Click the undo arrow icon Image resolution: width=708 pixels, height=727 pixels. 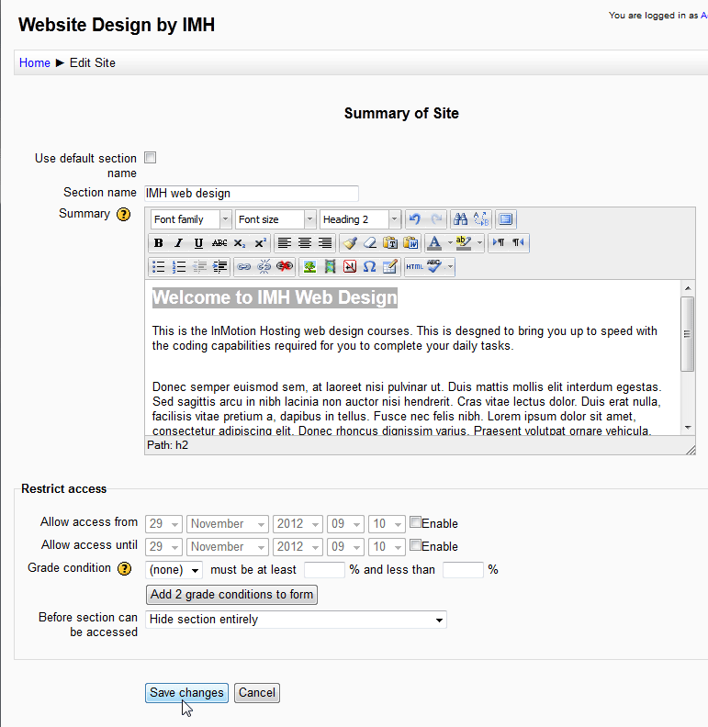pyautogui.click(x=415, y=219)
